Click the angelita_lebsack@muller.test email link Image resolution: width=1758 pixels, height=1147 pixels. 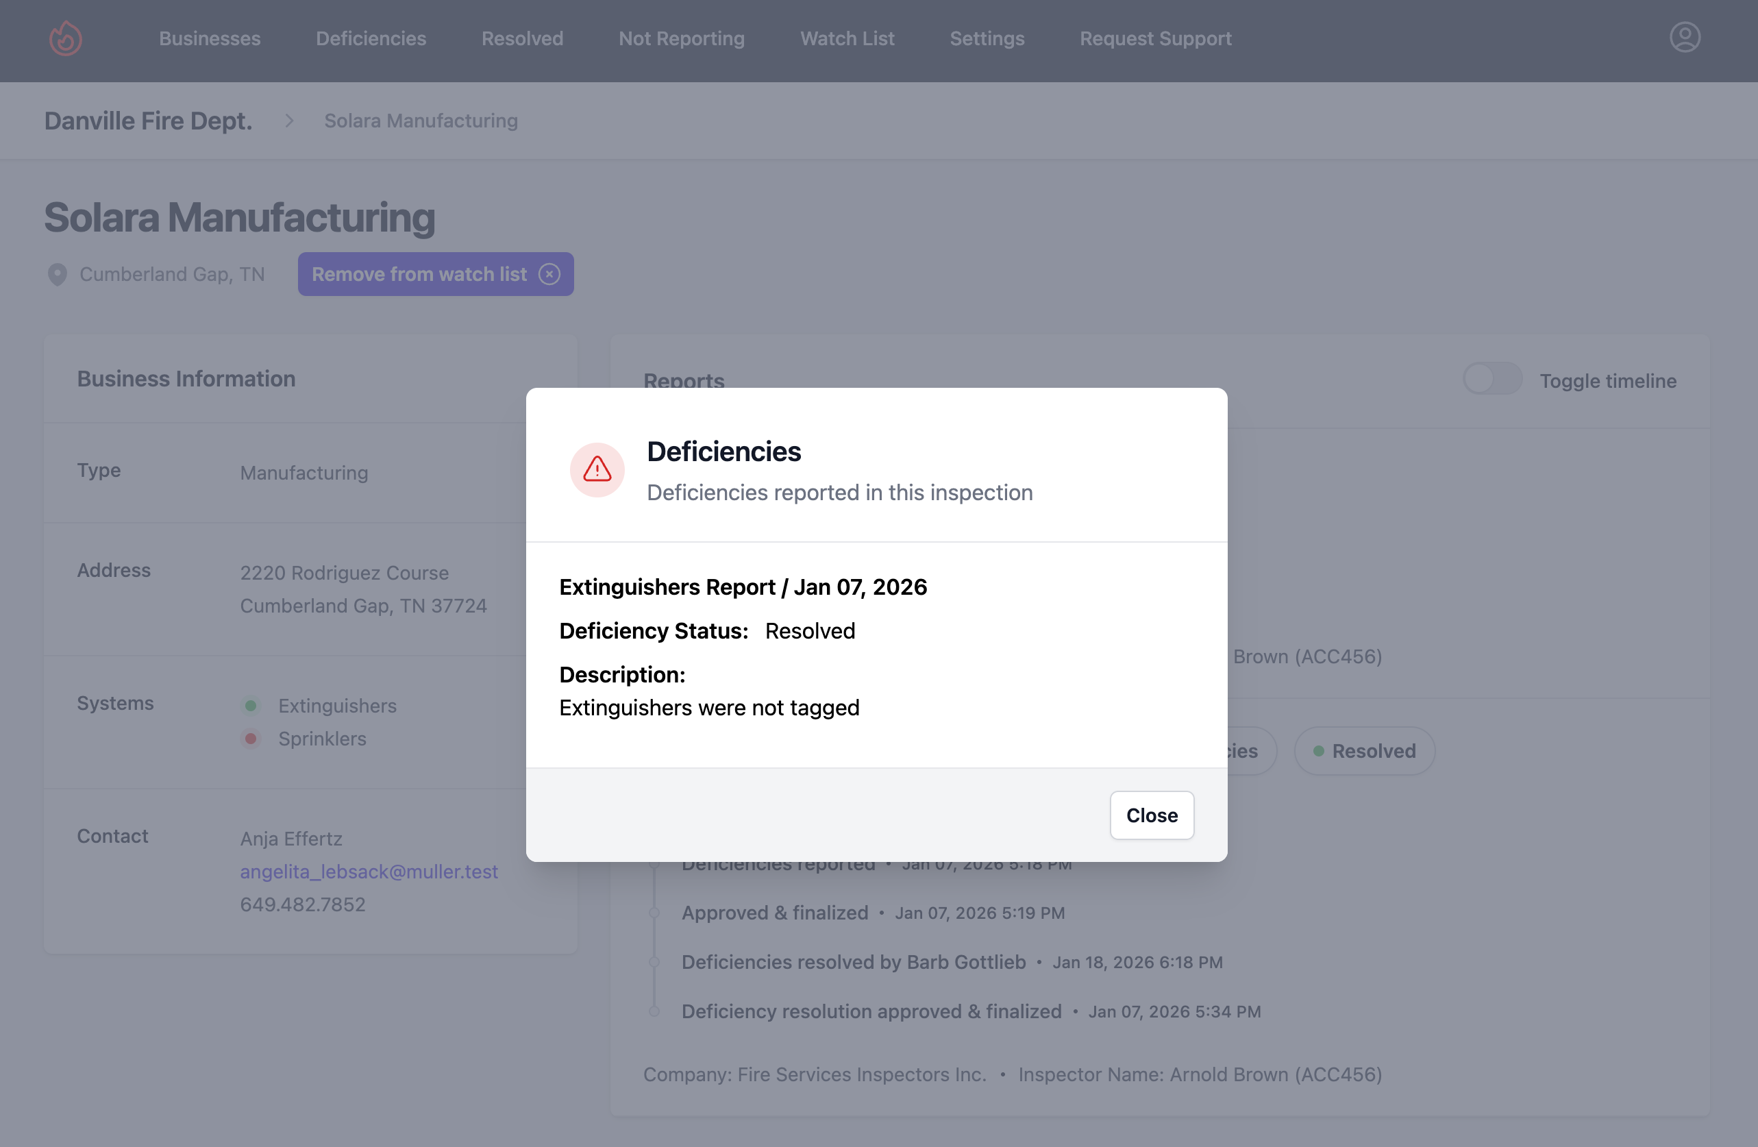(369, 872)
